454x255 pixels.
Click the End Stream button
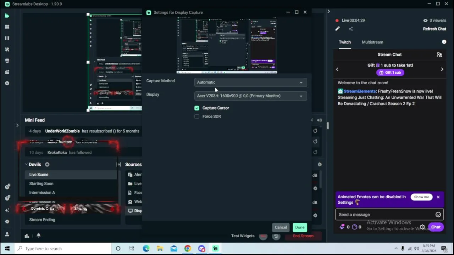[303, 236]
